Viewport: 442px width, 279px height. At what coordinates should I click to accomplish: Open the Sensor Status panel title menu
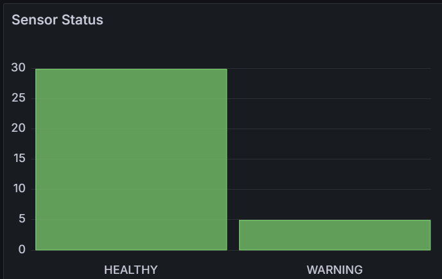pos(57,20)
